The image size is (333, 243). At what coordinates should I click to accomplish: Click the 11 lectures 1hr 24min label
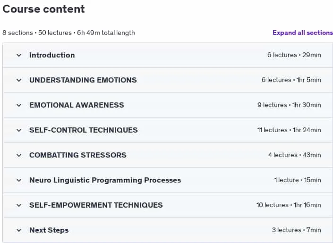click(x=289, y=130)
